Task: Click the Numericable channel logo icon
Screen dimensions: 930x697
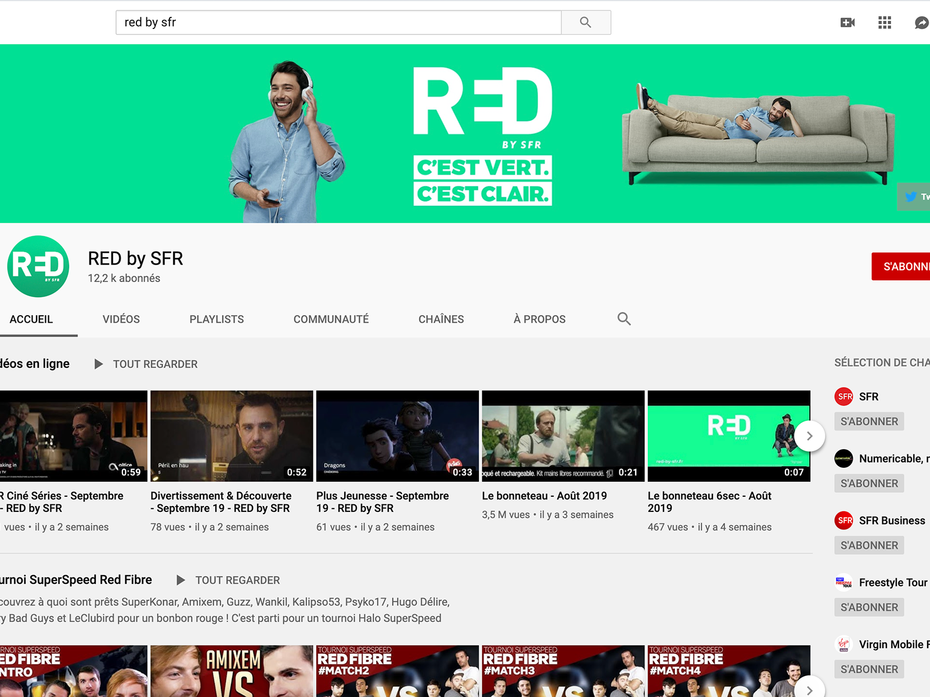Action: pos(844,458)
